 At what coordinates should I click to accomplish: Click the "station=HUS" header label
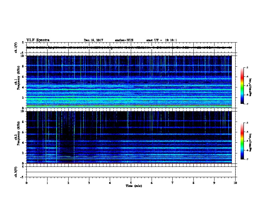tap(124, 40)
